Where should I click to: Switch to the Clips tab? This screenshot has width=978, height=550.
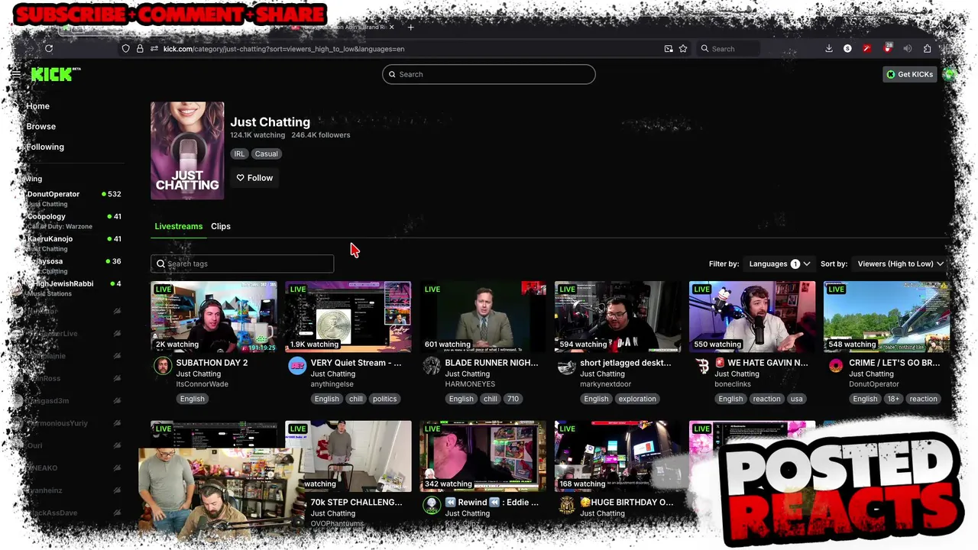coord(221,226)
